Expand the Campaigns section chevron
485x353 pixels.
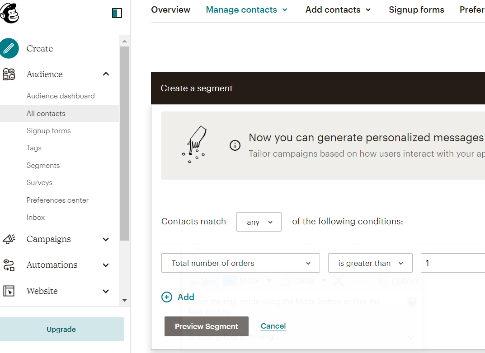tap(106, 239)
